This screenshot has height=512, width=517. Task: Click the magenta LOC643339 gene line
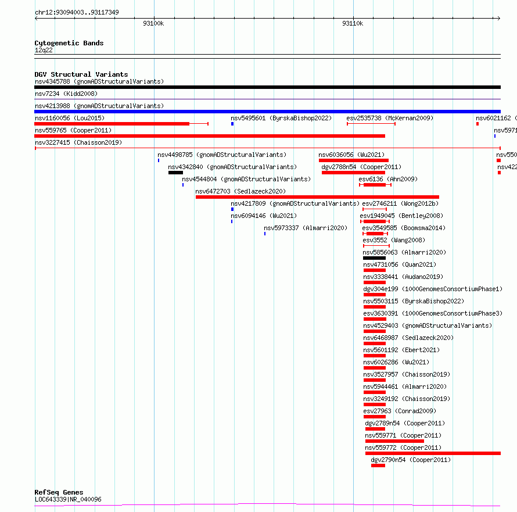(267, 504)
